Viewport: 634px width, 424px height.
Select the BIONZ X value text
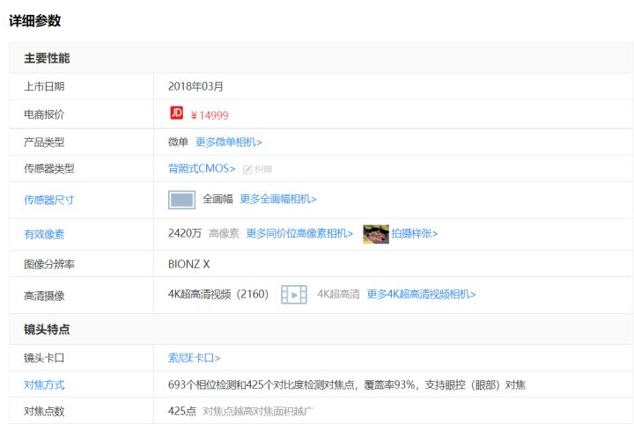point(188,264)
